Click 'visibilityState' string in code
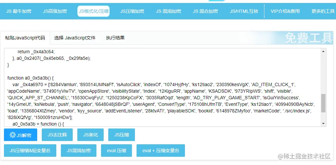Screen dimensions: 336x165 126,91
